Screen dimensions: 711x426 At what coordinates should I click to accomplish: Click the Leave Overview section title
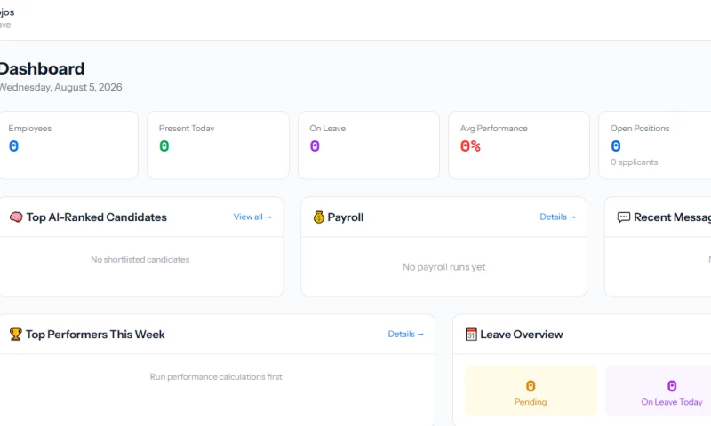(522, 335)
